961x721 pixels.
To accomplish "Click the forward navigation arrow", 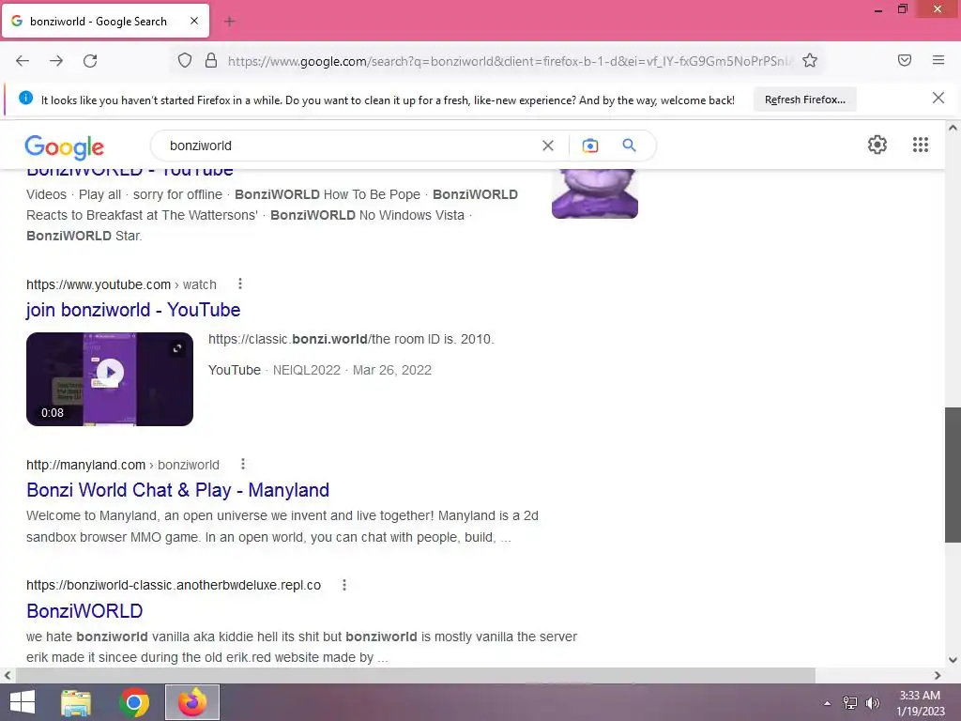I will pos(56,61).
